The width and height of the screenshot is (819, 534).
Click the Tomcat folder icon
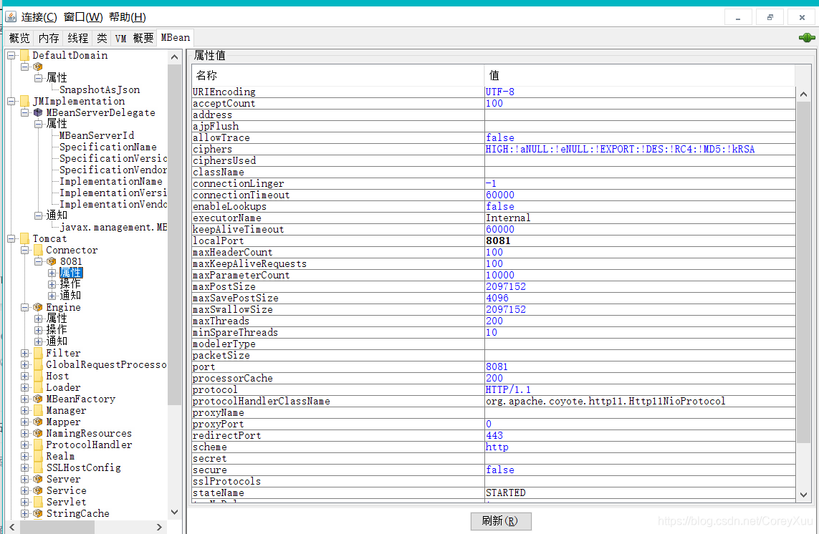coord(24,238)
